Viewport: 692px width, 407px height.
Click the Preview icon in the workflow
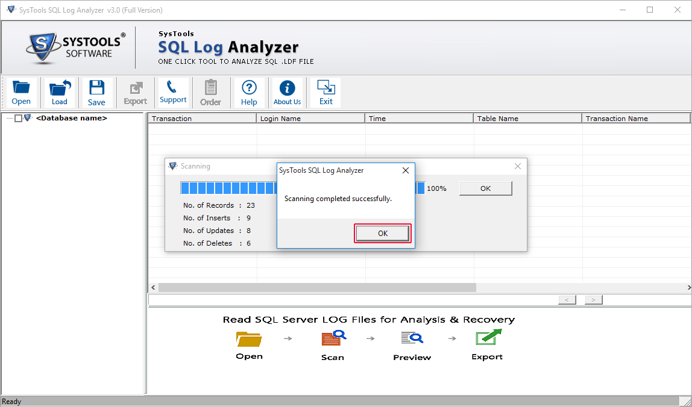(412, 338)
